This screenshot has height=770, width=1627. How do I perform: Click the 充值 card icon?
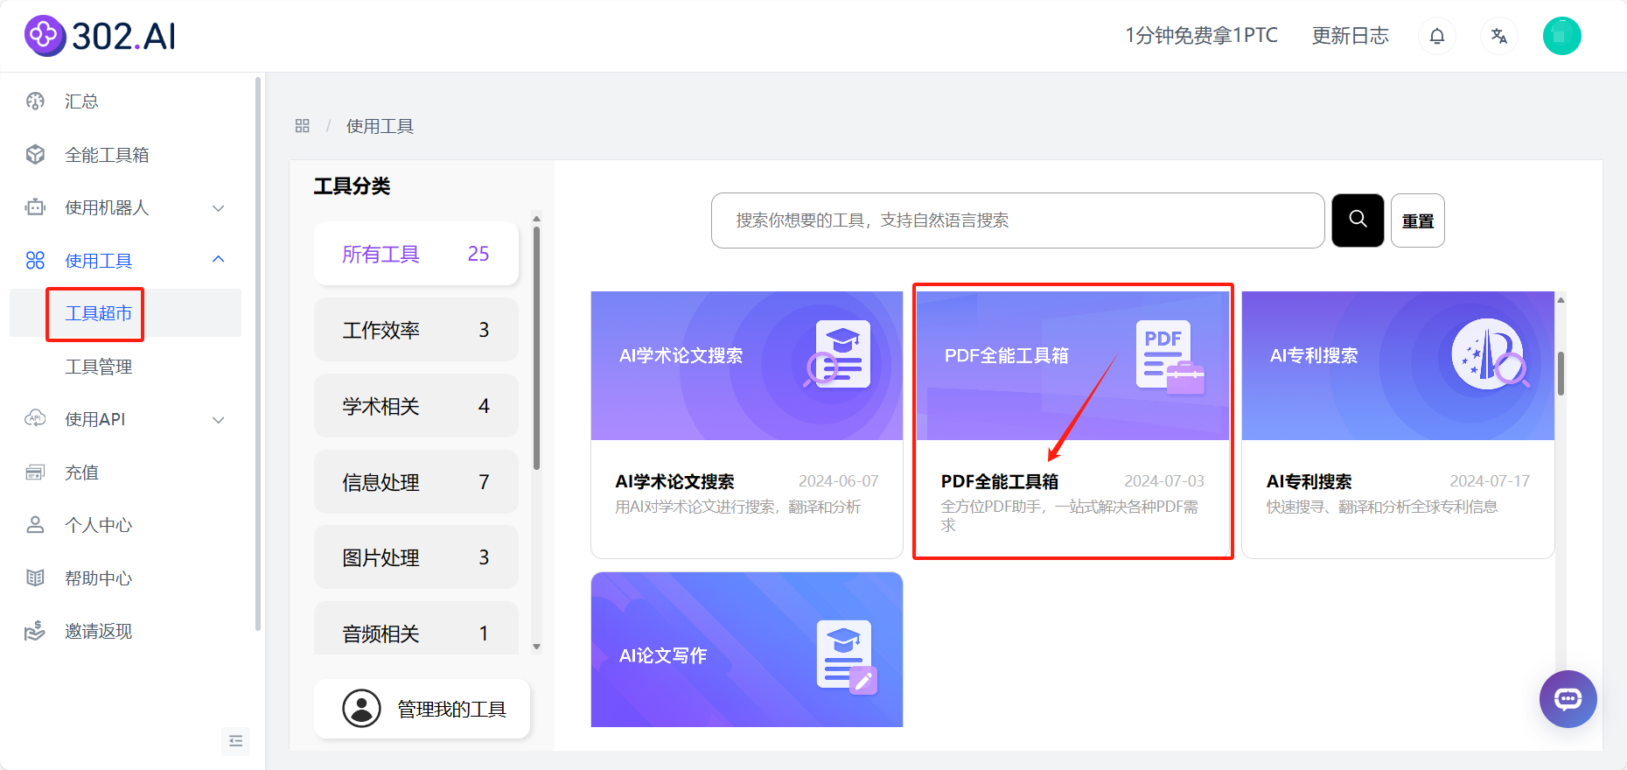(35, 472)
